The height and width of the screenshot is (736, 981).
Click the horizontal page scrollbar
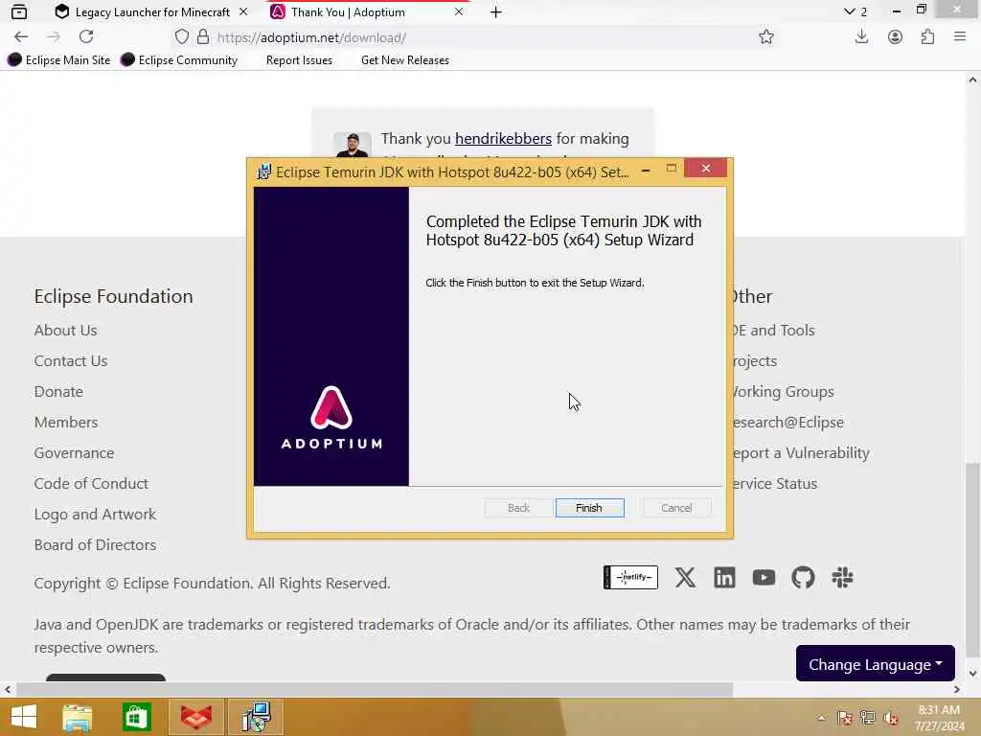tap(375, 689)
